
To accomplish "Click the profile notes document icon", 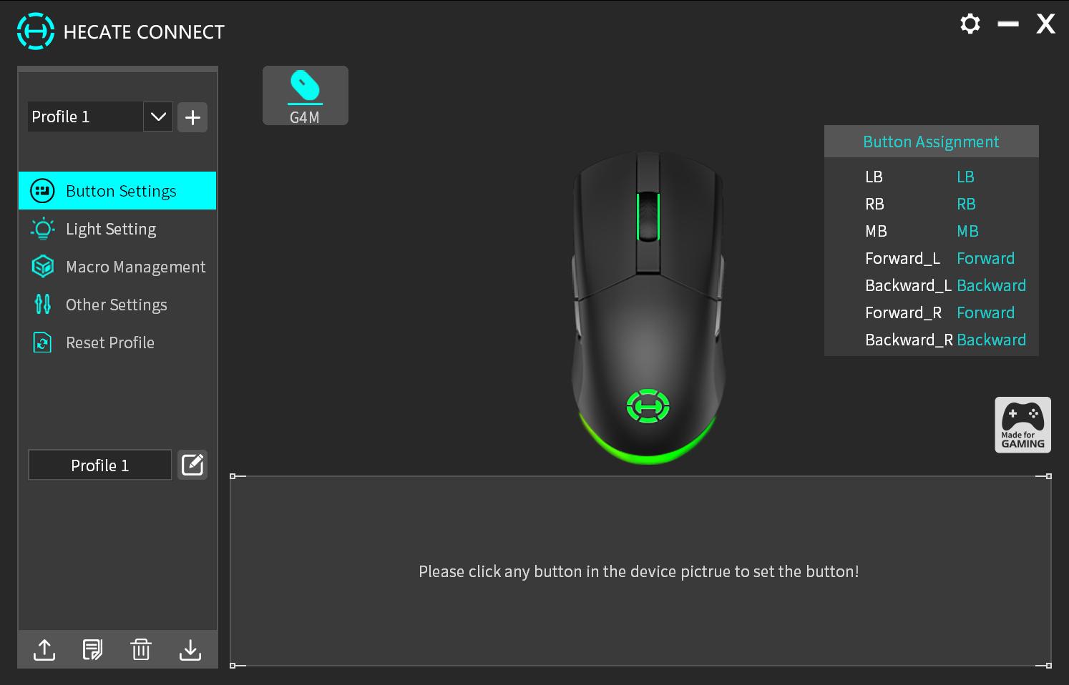I will 92,649.
